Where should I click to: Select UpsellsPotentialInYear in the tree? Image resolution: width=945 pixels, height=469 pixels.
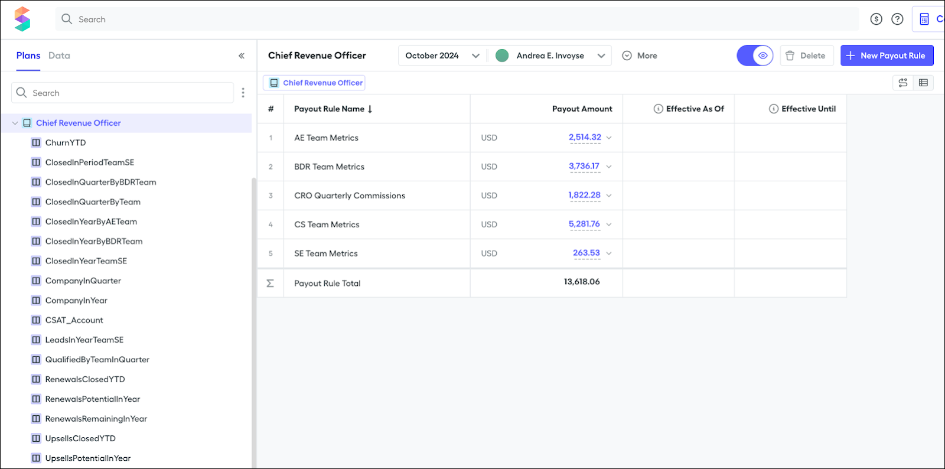tap(88, 458)
